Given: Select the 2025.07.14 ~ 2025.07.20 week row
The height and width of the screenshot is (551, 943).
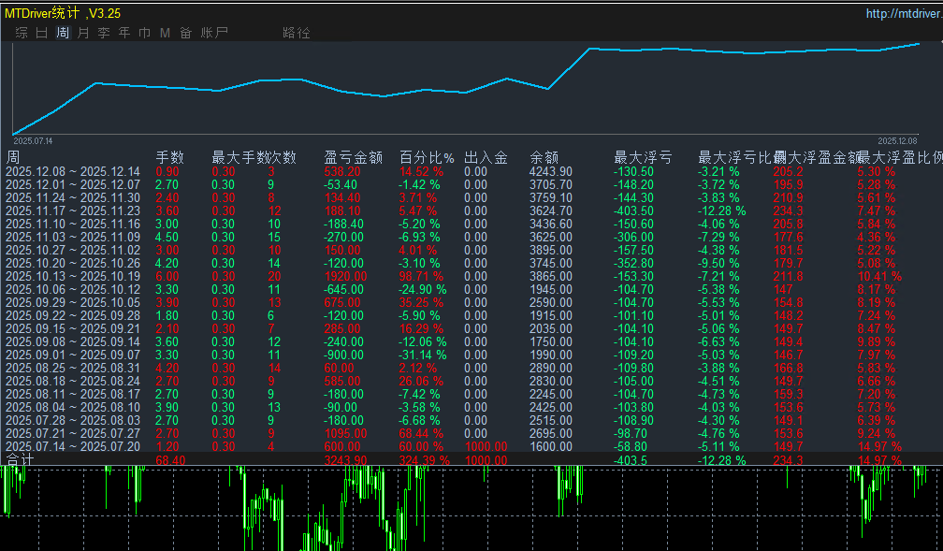Looking at the screenshot, I should tap(73, 447).
